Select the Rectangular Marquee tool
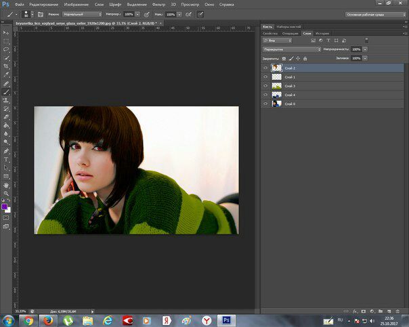 coord(5,41)
